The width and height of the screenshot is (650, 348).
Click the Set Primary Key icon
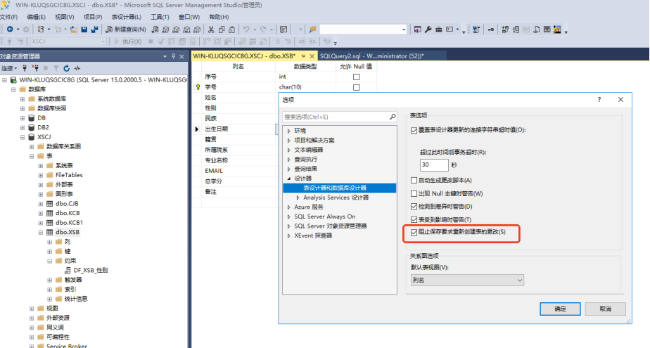point(491,30)
